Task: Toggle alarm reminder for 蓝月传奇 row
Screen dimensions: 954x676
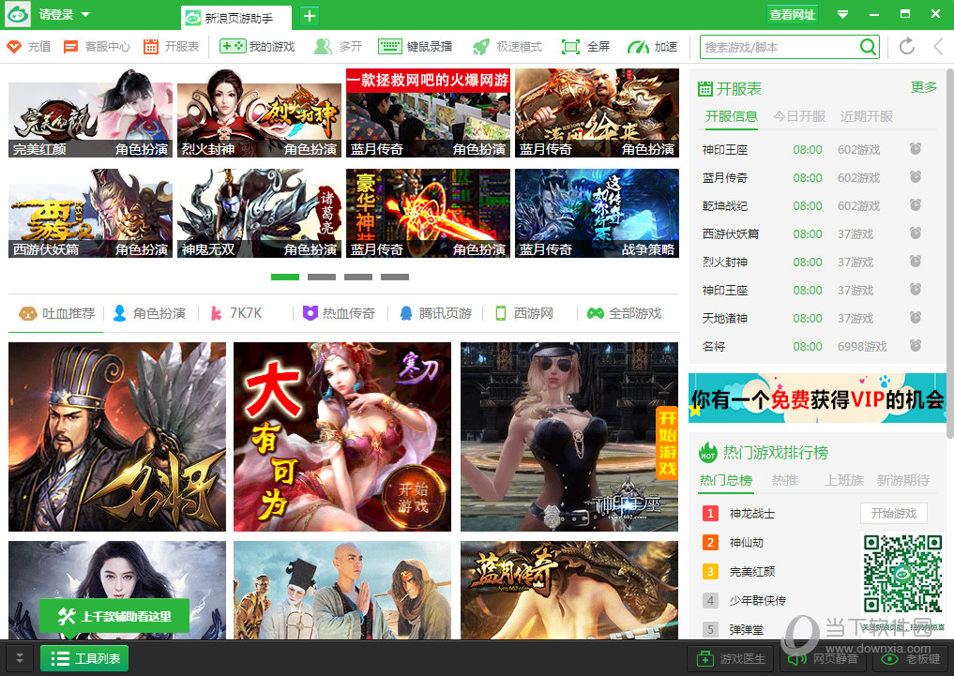Action: pyautogui.click(x=915, y=177)
